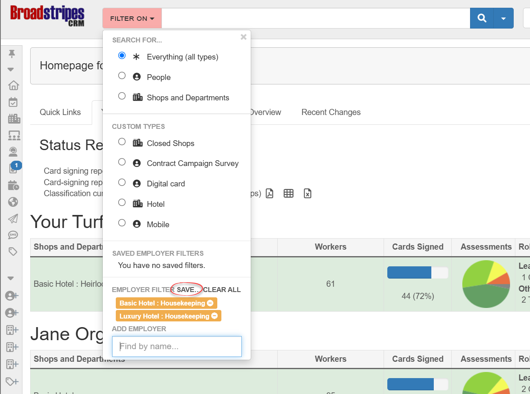The height and width of the screenshot is (394, 530).
Task: Open the Basic Hotel : Heirloom row link
Action: 68,284
